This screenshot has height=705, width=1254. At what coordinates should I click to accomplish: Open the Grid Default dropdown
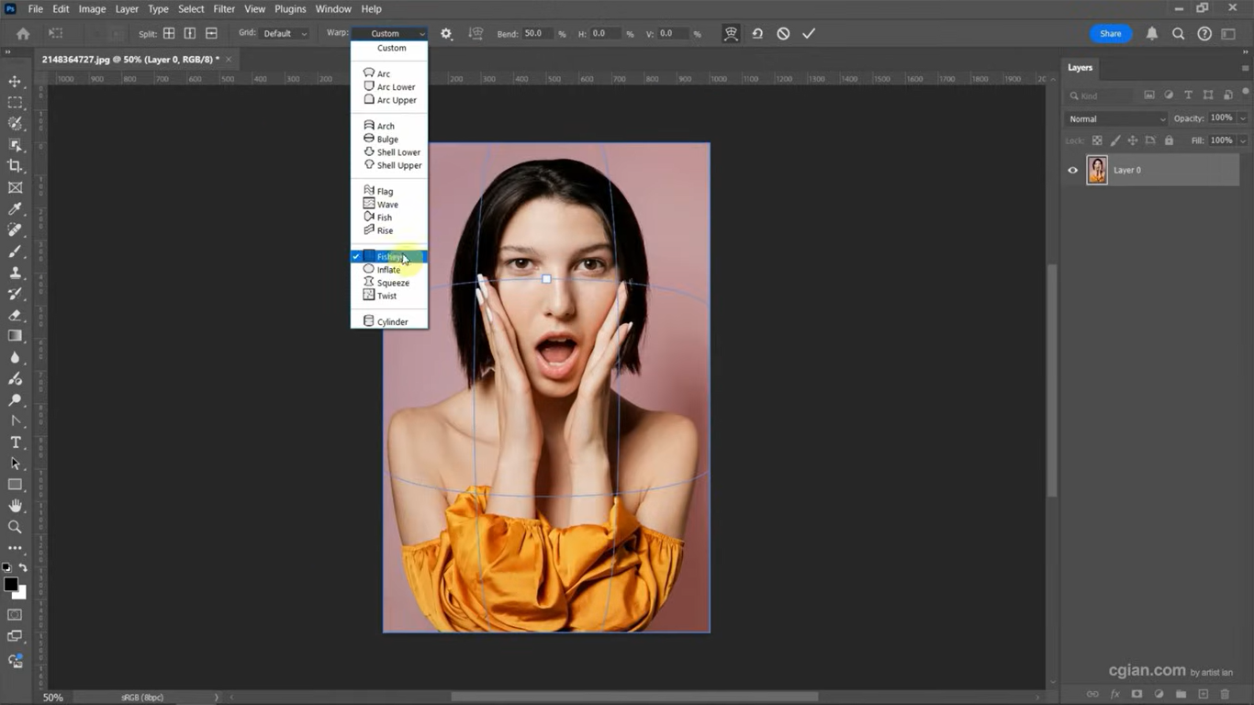coord(285,34)
